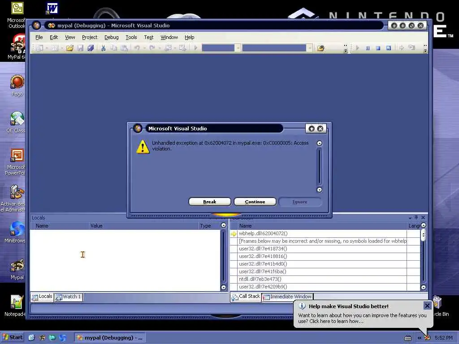The image size is (459, 344).
Task: Click the Continue button in exception dialog
Action: pos(255,202)
